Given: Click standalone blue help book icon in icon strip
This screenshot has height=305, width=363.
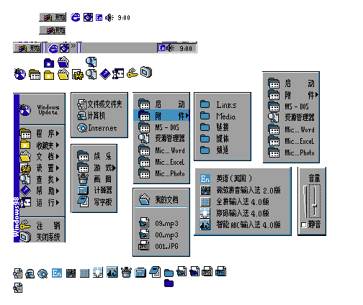Looking at the screenshot, I should coord(105,74).
